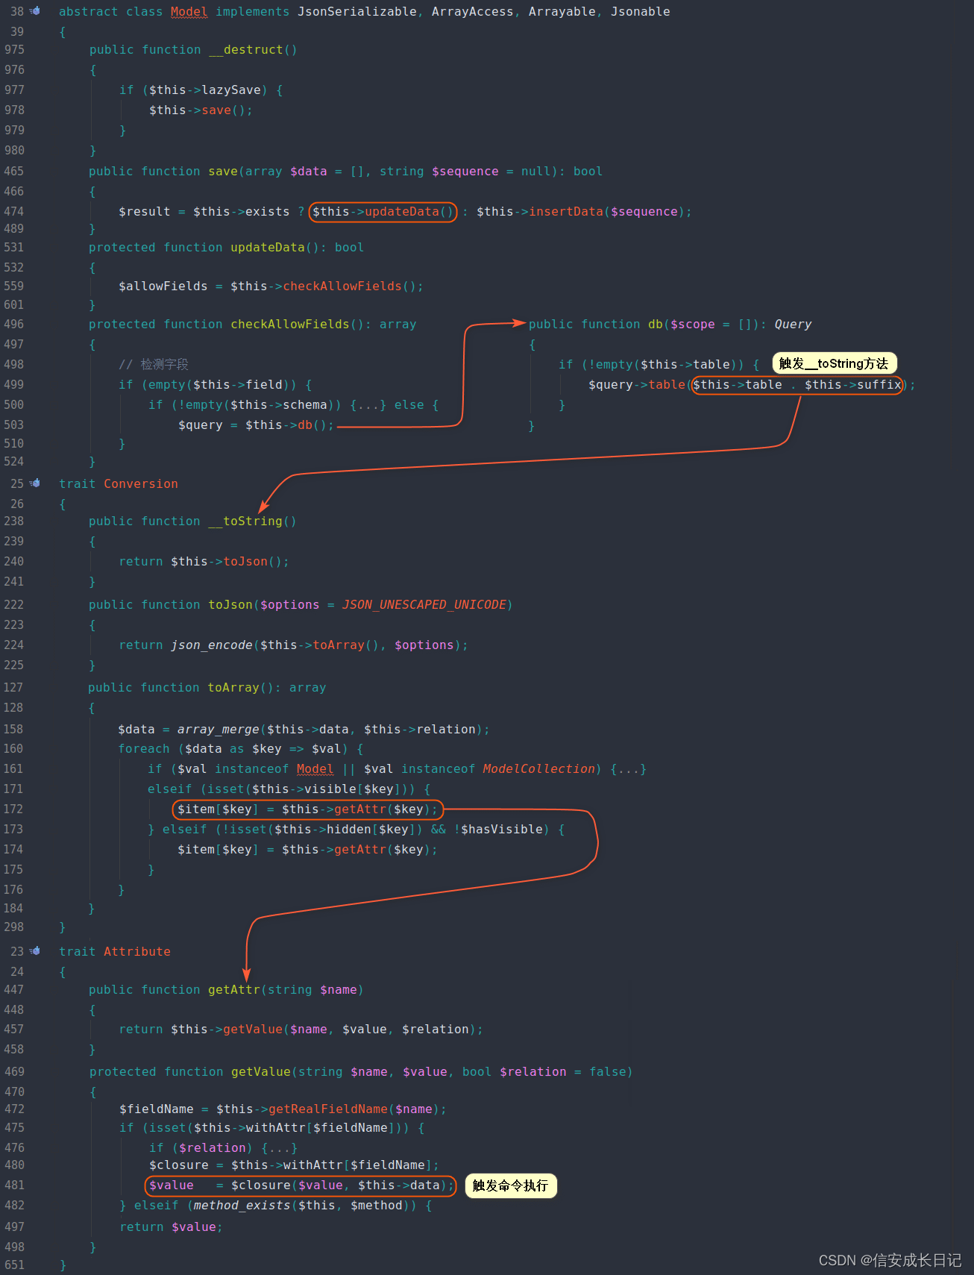Click checkAllowFields() call on line 559
Viewport: 974px width, 1275px height.
(x=342, y=286)
